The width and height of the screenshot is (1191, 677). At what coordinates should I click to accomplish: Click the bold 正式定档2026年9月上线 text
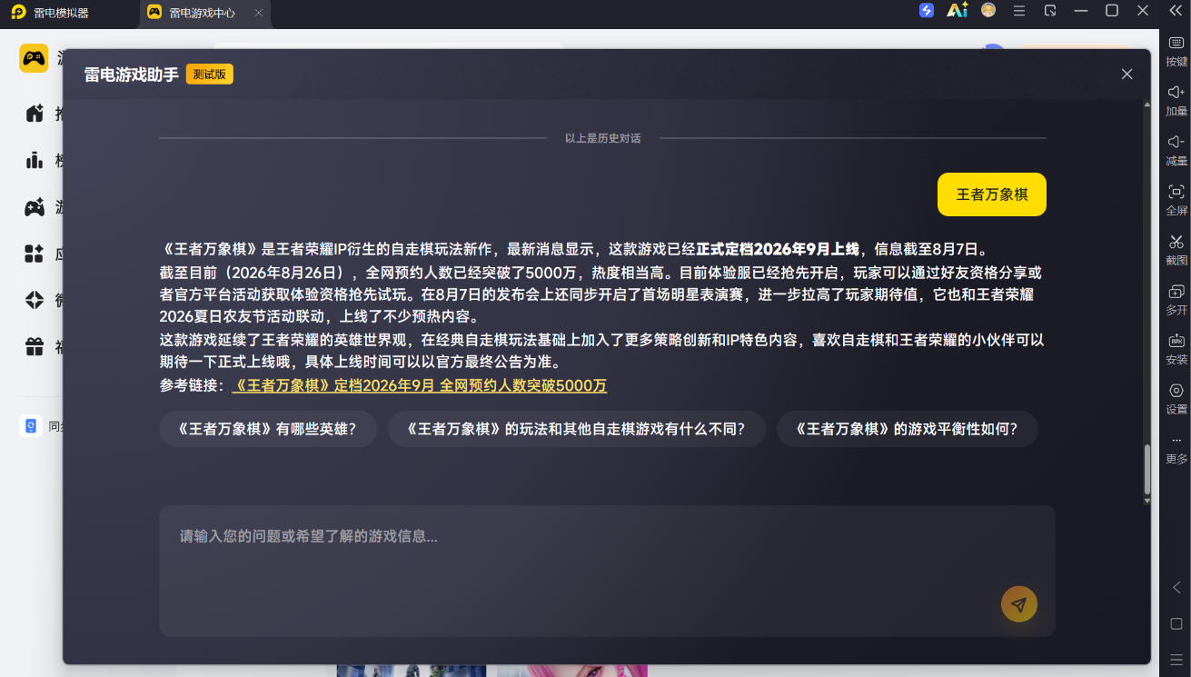(x=778, y=249)
